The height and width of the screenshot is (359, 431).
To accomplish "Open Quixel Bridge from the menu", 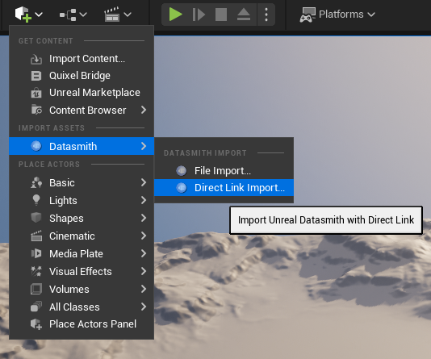I will [82, 76].
